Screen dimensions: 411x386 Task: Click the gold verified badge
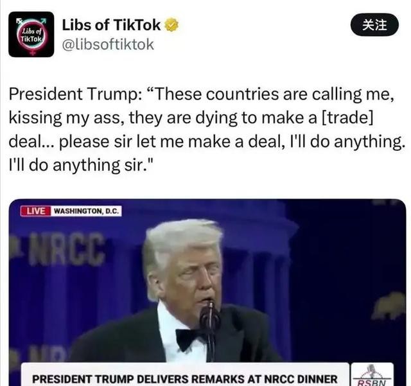171,25
